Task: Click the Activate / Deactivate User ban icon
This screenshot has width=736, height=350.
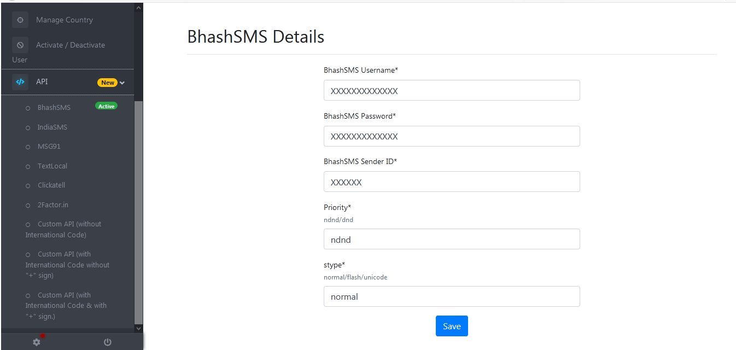Action: pos(20,45)
